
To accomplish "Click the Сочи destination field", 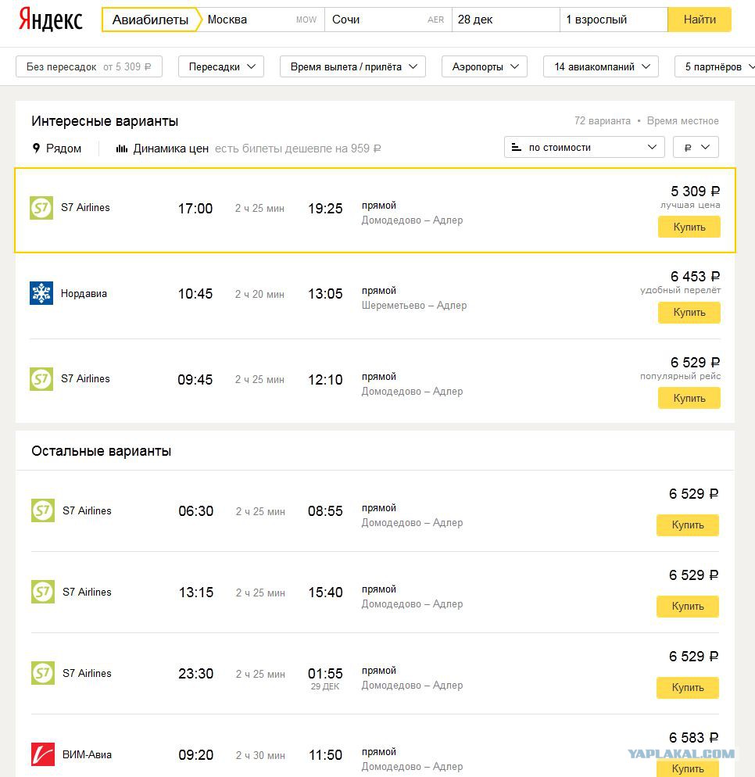I will [388, 20].
